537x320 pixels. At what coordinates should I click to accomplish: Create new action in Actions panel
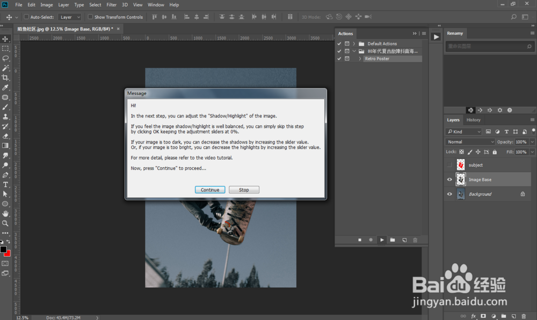tap(404, 240)
